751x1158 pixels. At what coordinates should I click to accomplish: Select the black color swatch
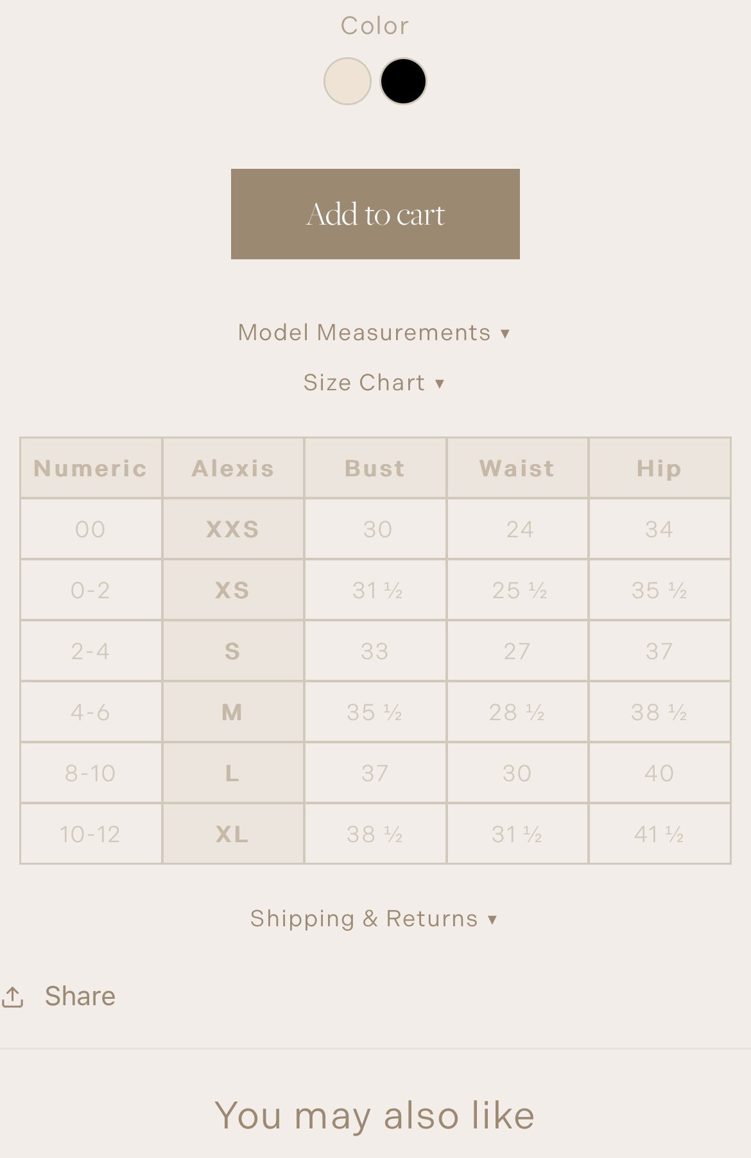403,82
